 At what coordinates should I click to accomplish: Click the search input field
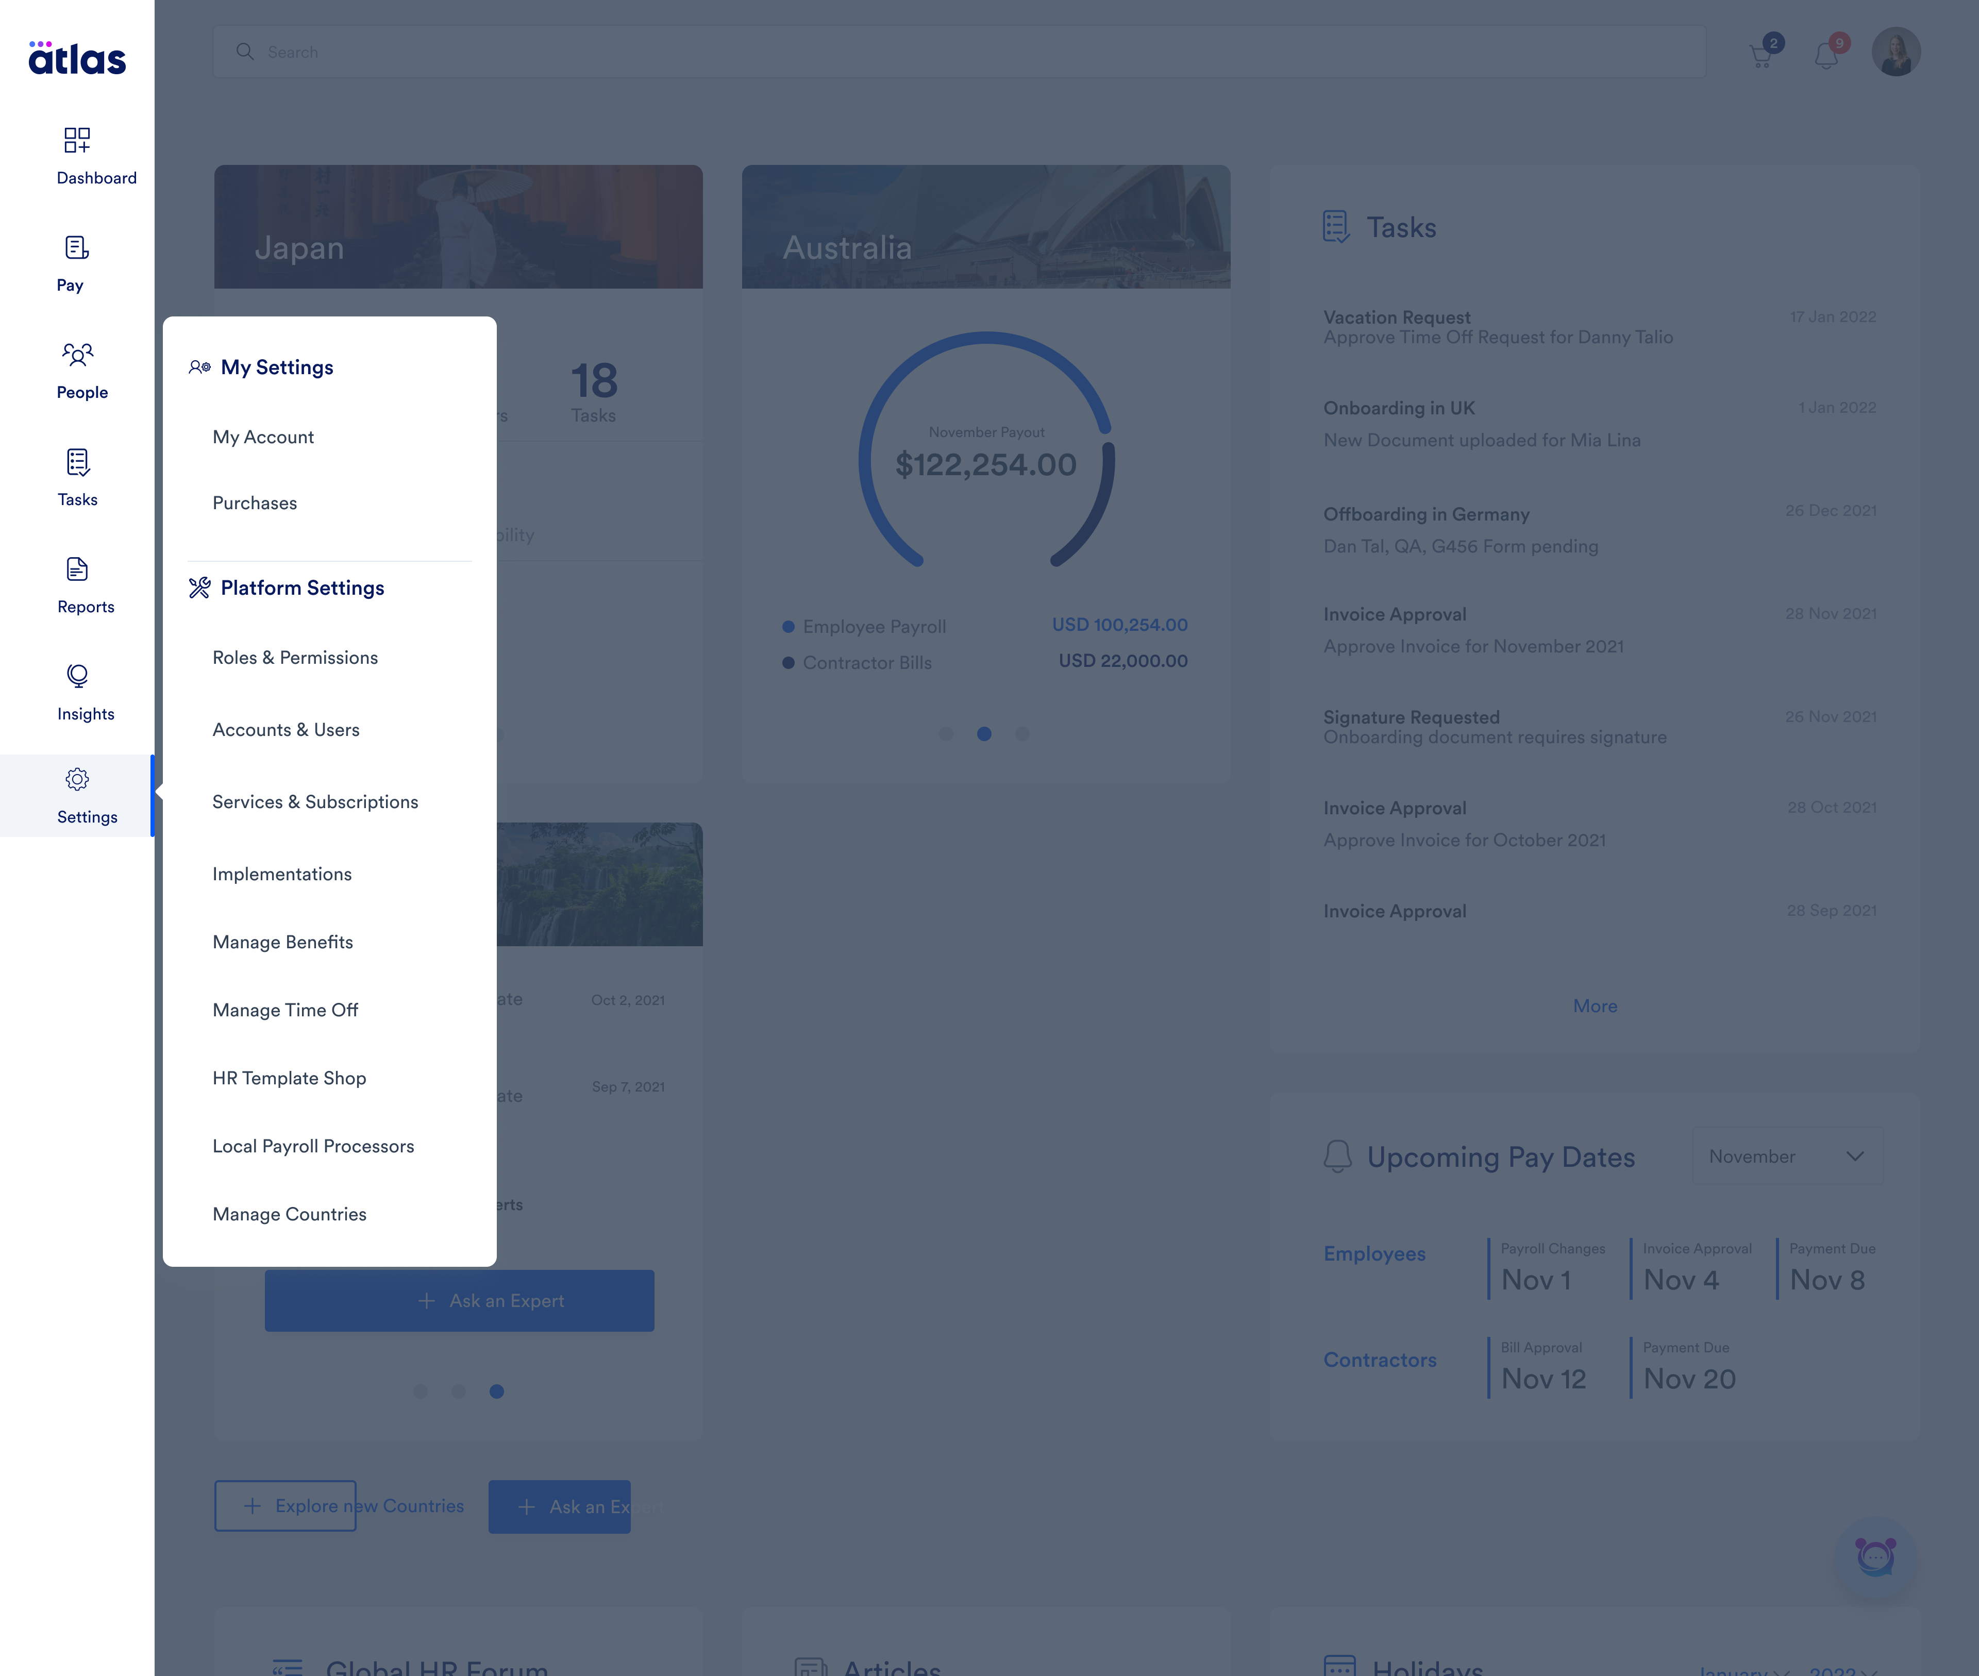click(959, 52)
